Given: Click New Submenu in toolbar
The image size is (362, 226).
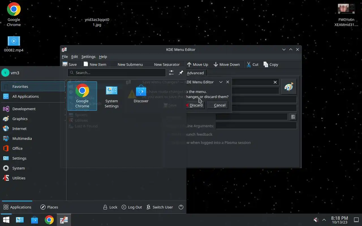Looking at the screenshot, I should [130, 64].
